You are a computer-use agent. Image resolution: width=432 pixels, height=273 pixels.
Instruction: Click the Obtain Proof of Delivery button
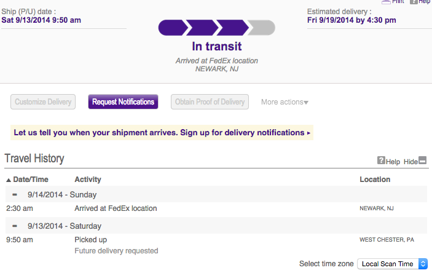tap(210, 102)
